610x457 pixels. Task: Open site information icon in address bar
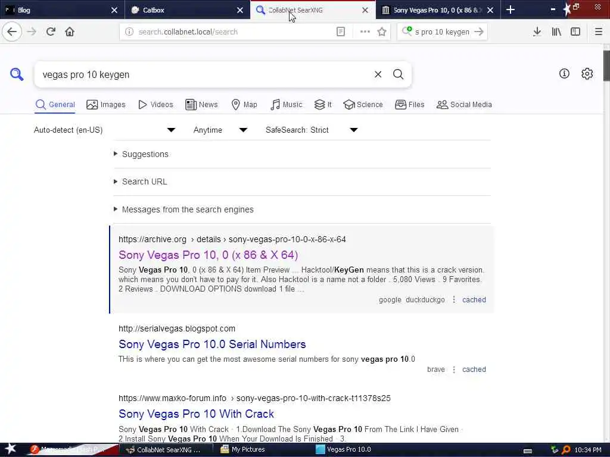(x=129, y=32)
